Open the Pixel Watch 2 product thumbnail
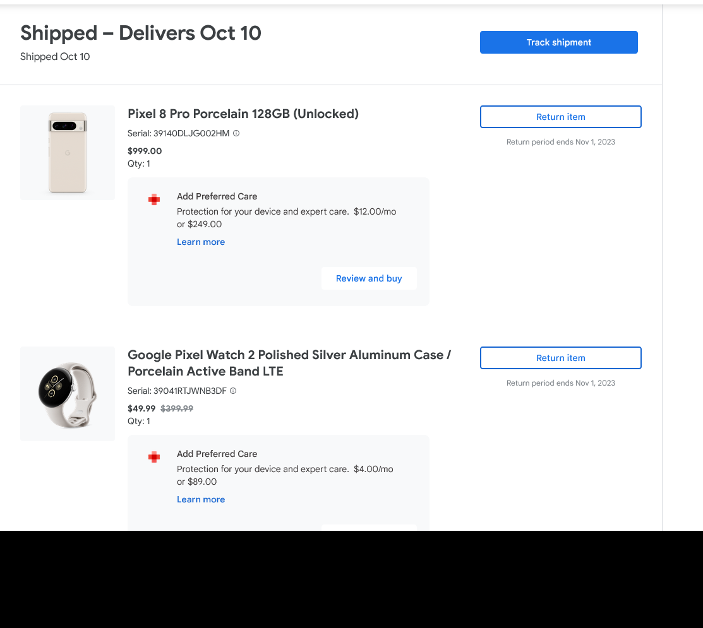703x628 pixels. coord(68,394)
